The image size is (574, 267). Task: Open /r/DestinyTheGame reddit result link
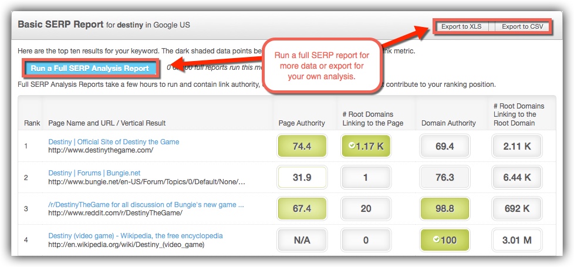(x=146, y=205)
